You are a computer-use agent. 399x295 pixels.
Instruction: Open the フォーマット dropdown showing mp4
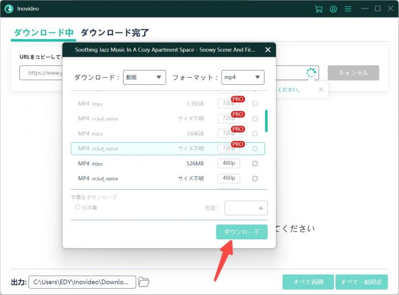pyautogui.click(x=243, y=77)
